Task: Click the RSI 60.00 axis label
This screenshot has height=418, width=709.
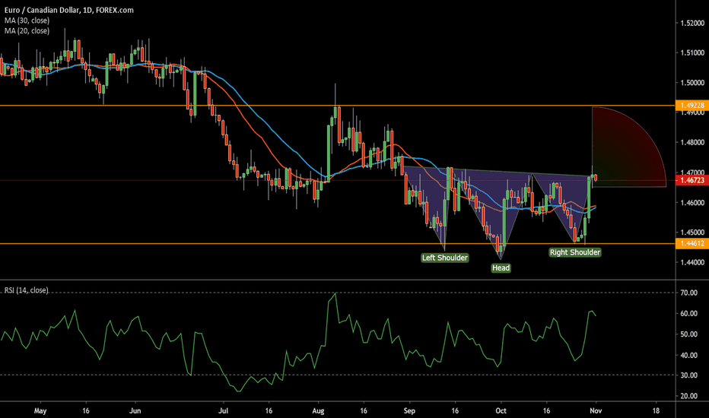Action: 688,314
